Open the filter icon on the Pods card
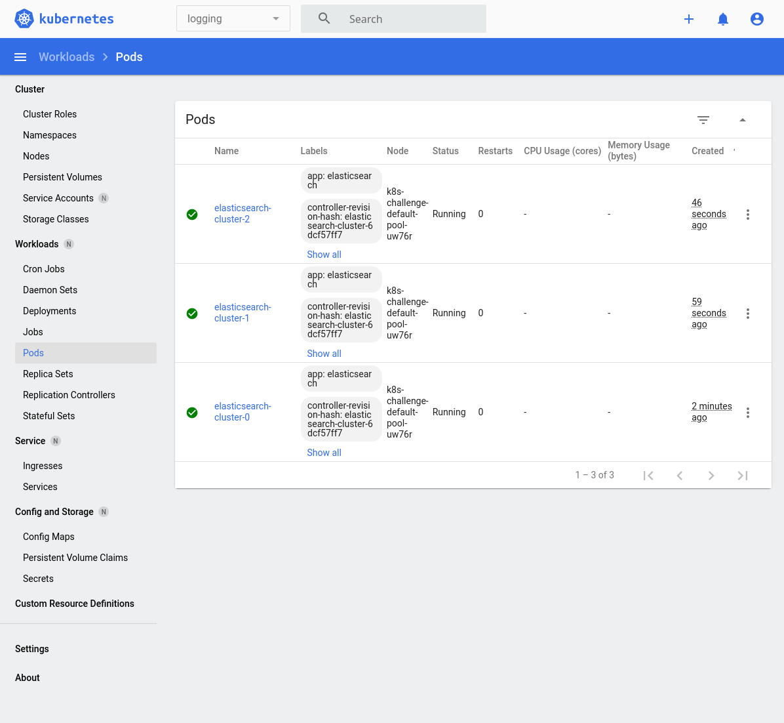Image resolution: width=784 pixels, height=723 pixels. click(x=703, y=120)
